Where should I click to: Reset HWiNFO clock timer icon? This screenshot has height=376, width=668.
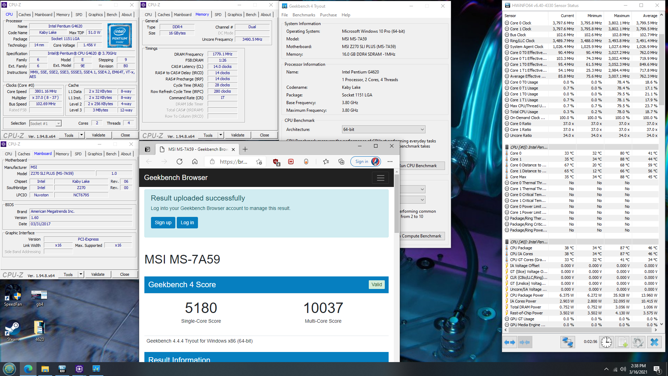point(606,342)
